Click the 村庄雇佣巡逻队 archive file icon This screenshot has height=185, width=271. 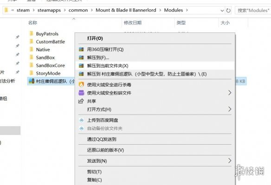pos(32,81)
